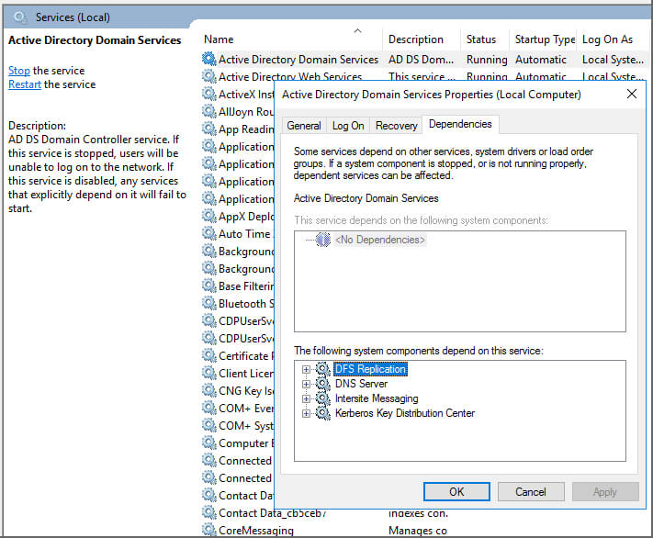Click gear icon beside ActiveX Inst row
The image size is (653, 538).
[209, 95]
